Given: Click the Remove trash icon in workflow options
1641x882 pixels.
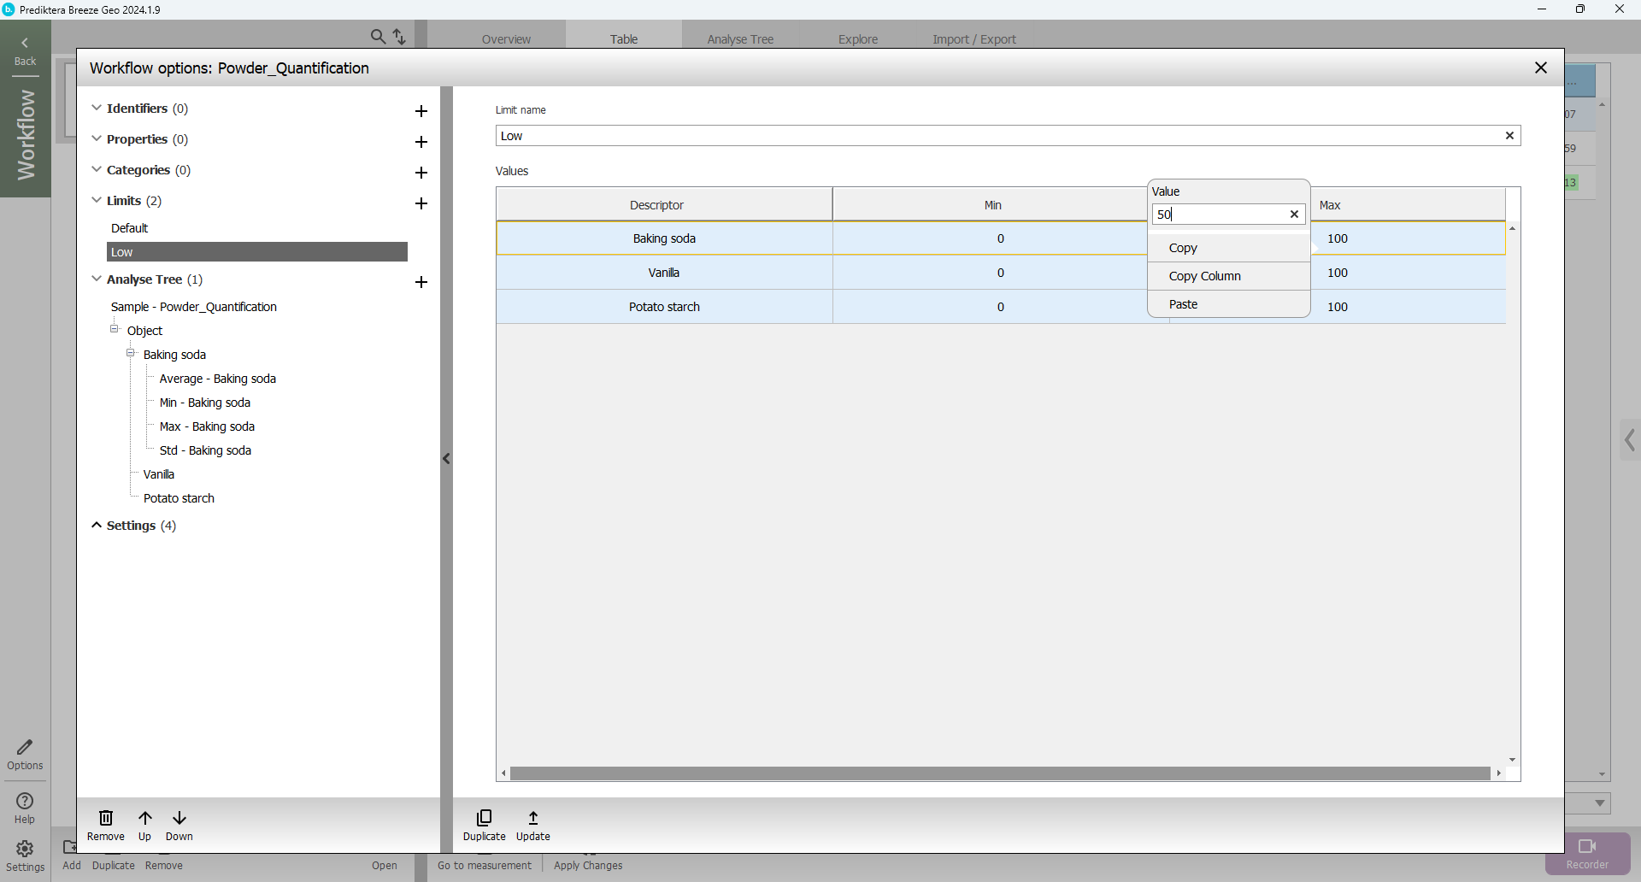Looking at the screenshot, I should click(106, 819).
